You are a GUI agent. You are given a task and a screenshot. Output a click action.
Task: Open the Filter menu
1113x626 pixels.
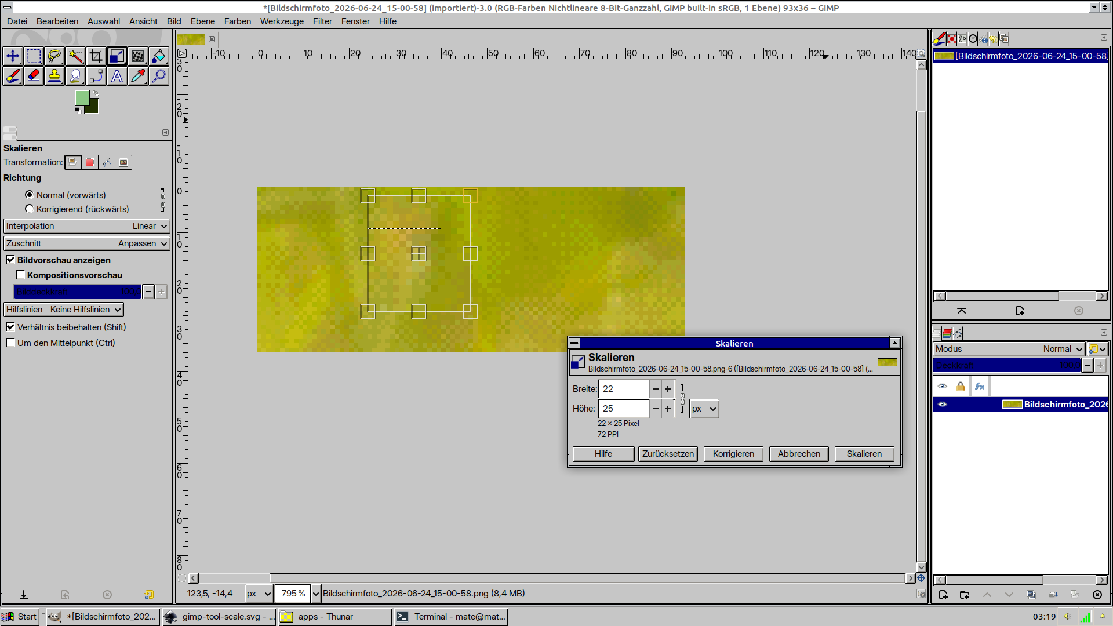(x=322, y=21)
